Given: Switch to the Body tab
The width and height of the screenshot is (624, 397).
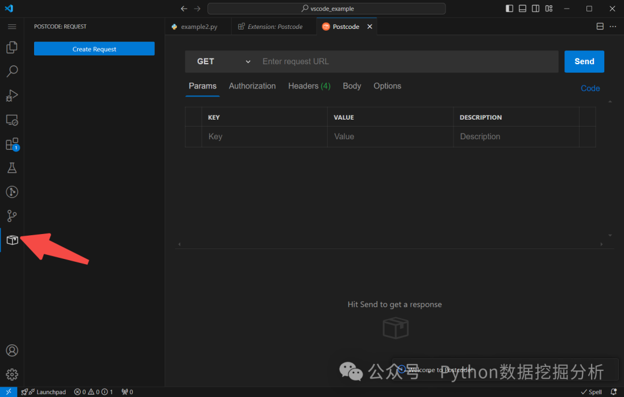Looking at the screenshot, I should pyautogui.click(x=352, y=86).
